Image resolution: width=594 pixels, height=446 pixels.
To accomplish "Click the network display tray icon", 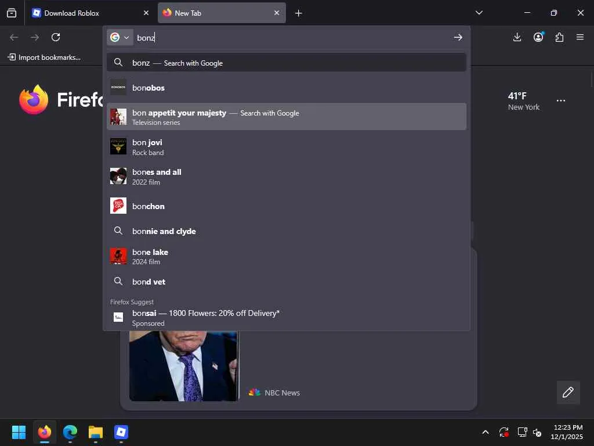I will (x=523, y=432).
